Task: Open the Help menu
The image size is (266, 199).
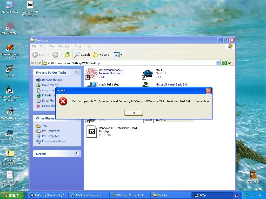Action: pyautogui.click(x=88, y=46)
